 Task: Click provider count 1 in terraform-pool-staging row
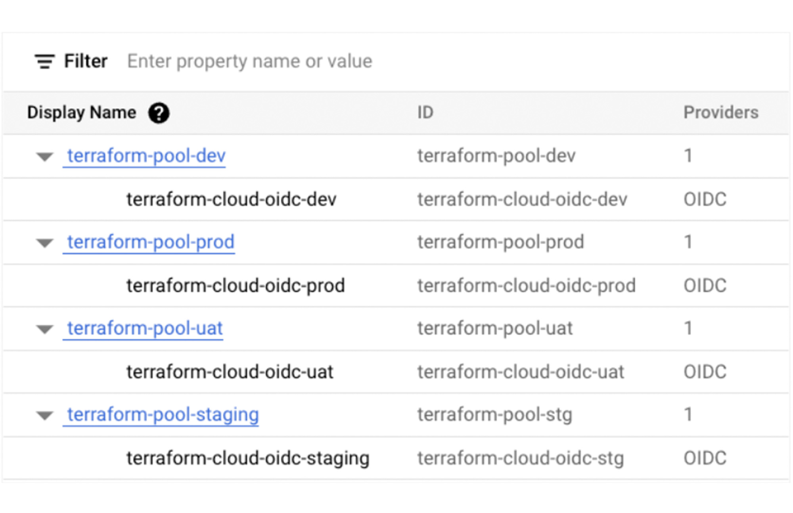(x=689, y=415)
